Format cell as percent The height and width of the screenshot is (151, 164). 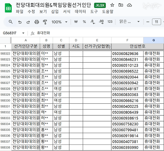click(84, 22)
